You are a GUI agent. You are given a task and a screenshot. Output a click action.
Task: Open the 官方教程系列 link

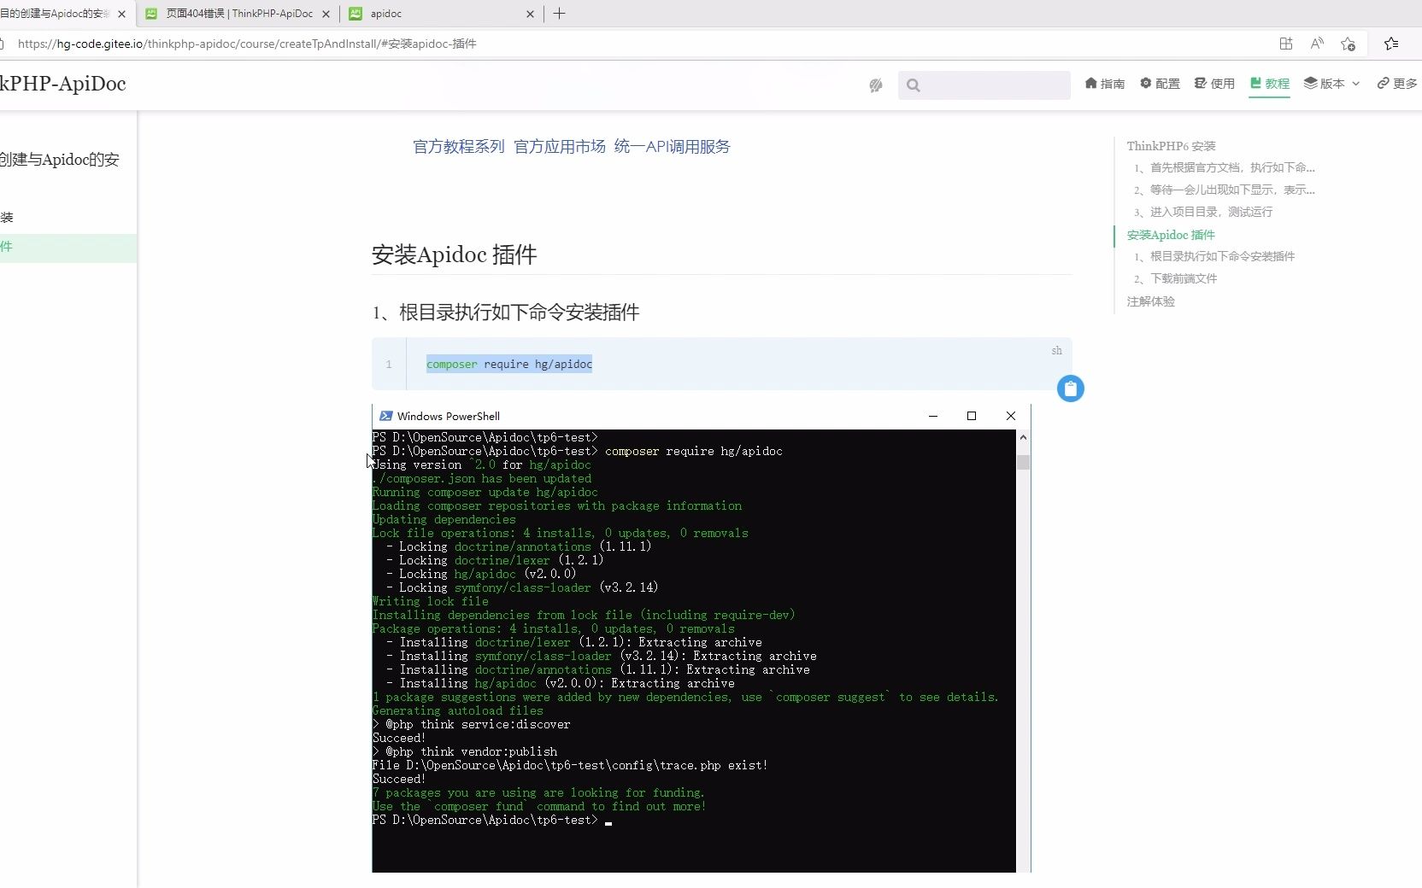pos(459,146)
